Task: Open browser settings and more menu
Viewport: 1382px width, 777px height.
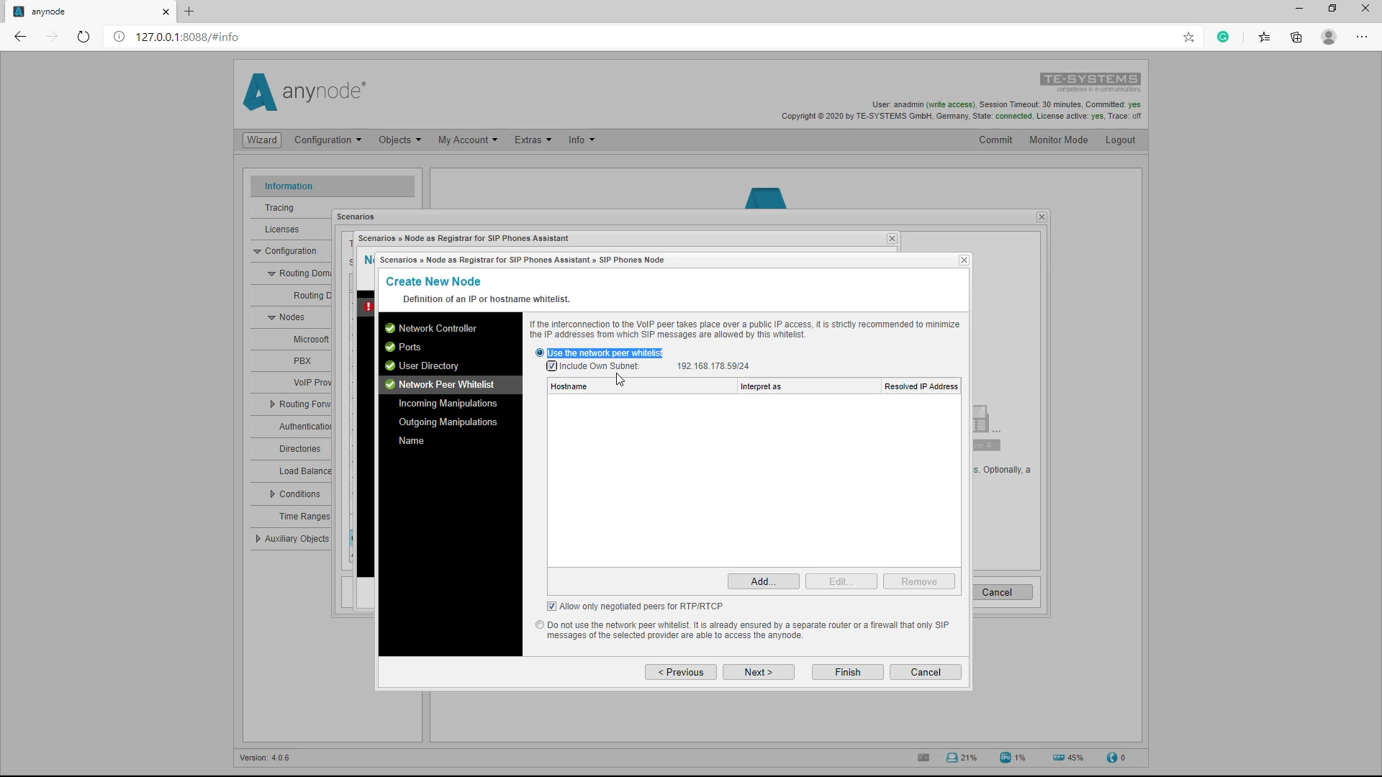Action: (x=1362, y=37)
